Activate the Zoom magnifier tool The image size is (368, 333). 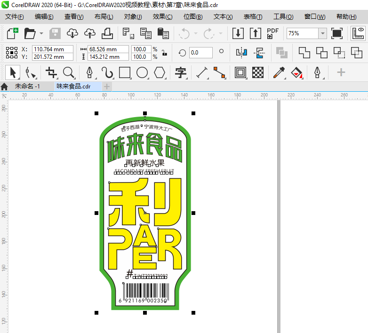[x=69, y=72]
